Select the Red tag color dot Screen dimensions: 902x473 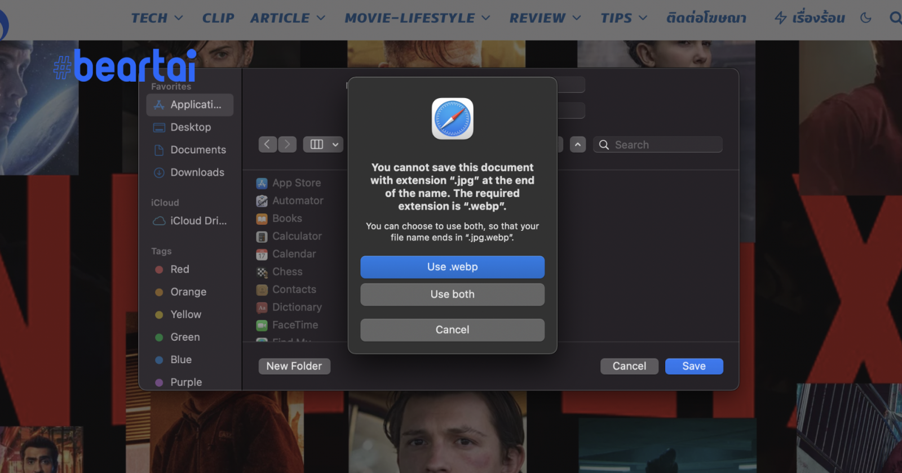point(159,270)
